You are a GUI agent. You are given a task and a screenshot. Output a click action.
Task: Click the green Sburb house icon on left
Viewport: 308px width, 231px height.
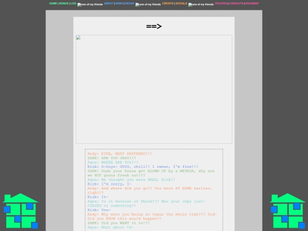pos(21,211)
